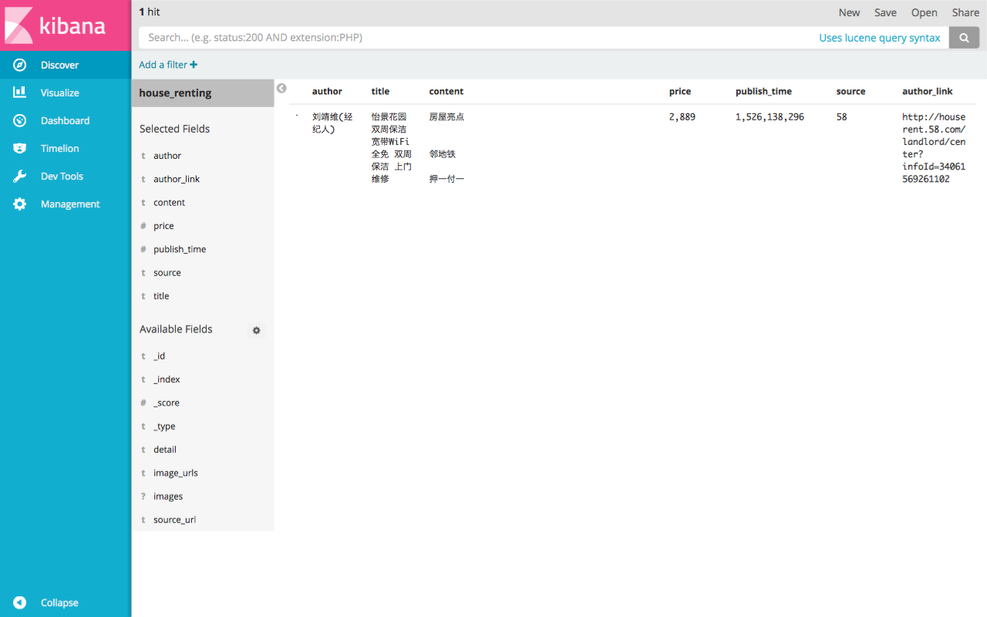Open the house_renting index pattern selector
The height and width of the screenshot is (617, 987).
click(203, 93)
